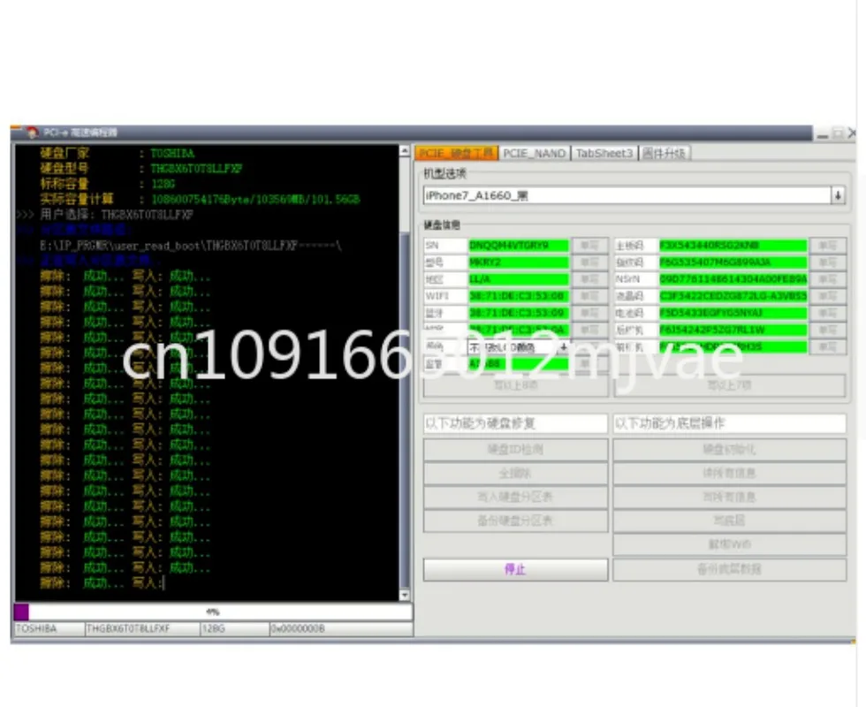
Task: Click the 4% progress bar
Action: click(x=213, y=612)
